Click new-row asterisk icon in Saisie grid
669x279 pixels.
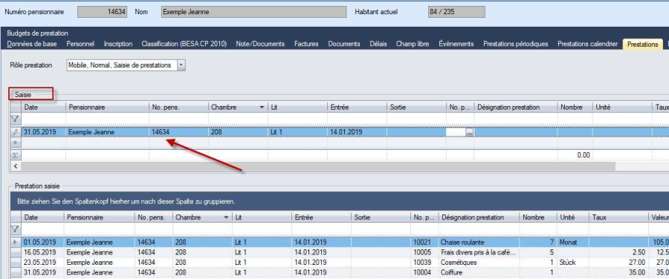tap(16, 142)
